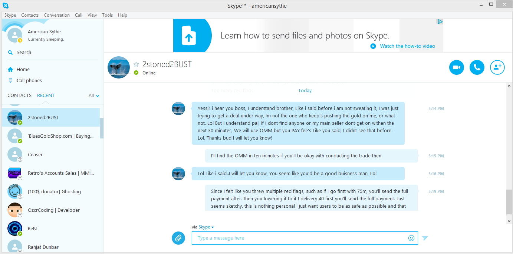
Task: Click the Home icon in sidebar
Action: (10, 69)
